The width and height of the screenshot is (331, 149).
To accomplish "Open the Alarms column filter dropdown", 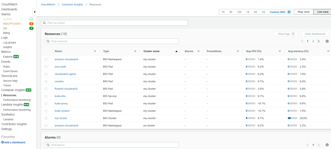I will (x=198, y=51).
